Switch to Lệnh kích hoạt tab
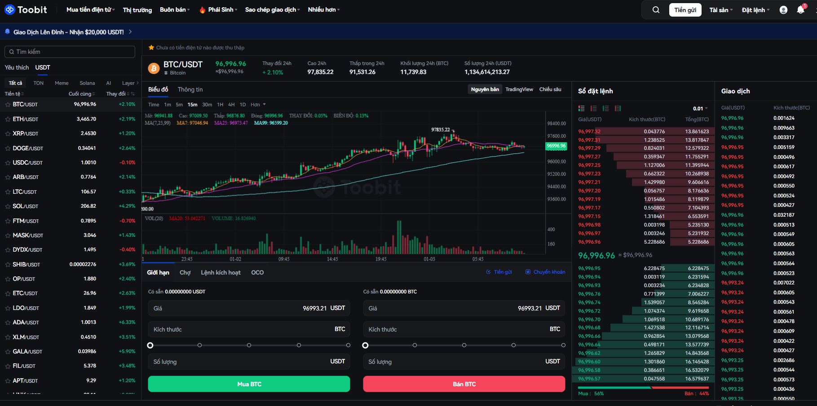Image resolution: width=817 pixels, height=406 pixels. point(221,272)
